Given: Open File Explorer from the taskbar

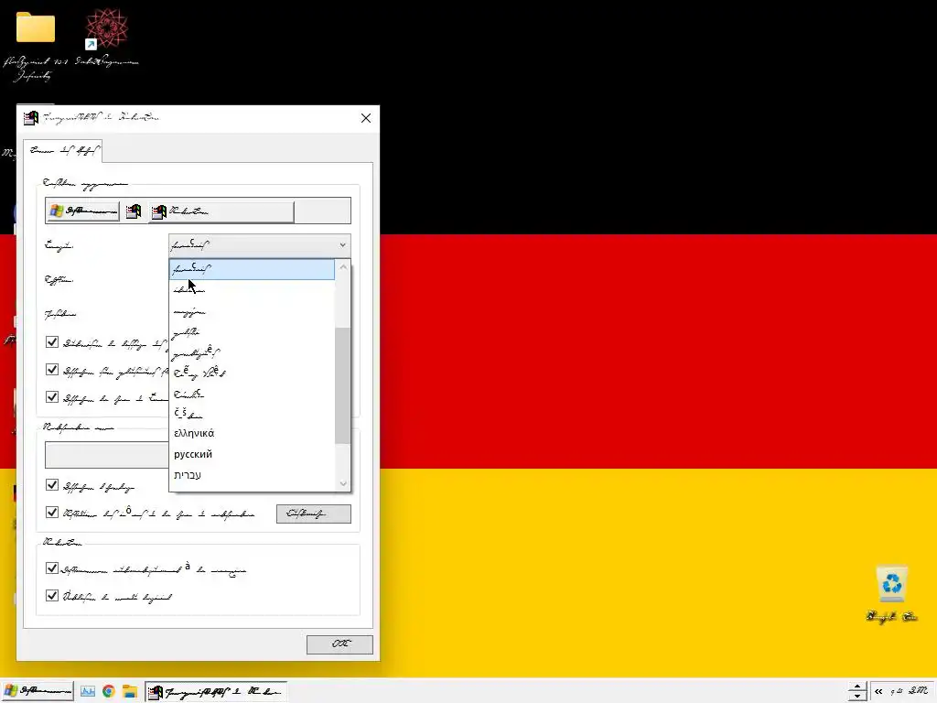Looking at the screenshot, I should pyautogui.click(x=130, y=691).
